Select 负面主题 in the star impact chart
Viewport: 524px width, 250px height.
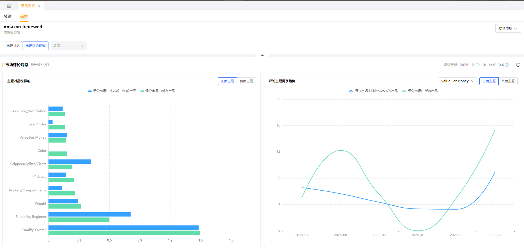[x=246, y=81]
